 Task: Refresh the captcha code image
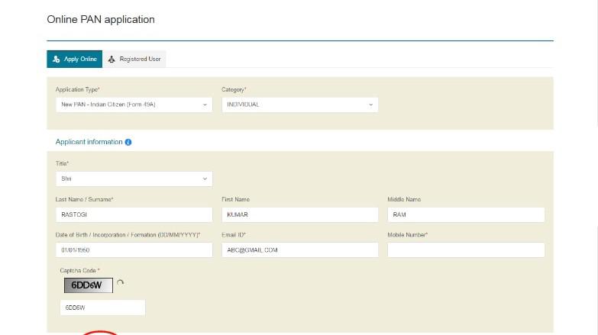pos(120,283)
